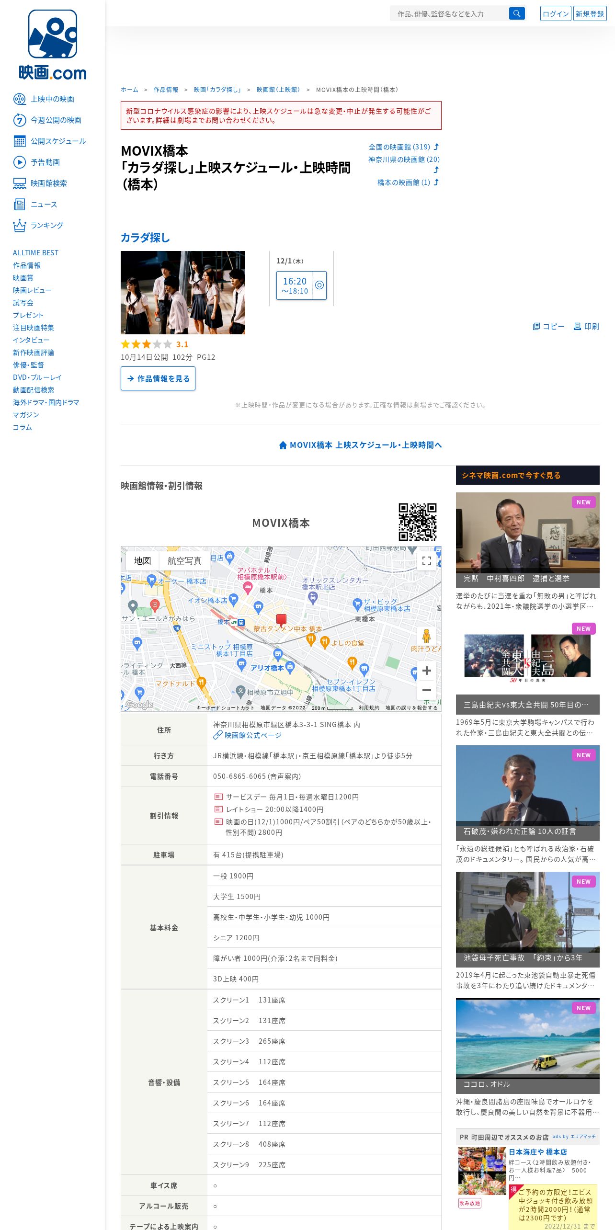615x1230 pixels.
Task: Open the 新規登録 button
Action: [590, 14]
